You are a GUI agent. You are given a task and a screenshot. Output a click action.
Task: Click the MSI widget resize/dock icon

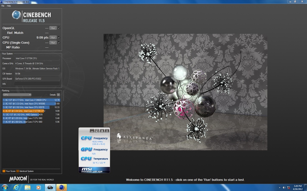tap(97, 131)
